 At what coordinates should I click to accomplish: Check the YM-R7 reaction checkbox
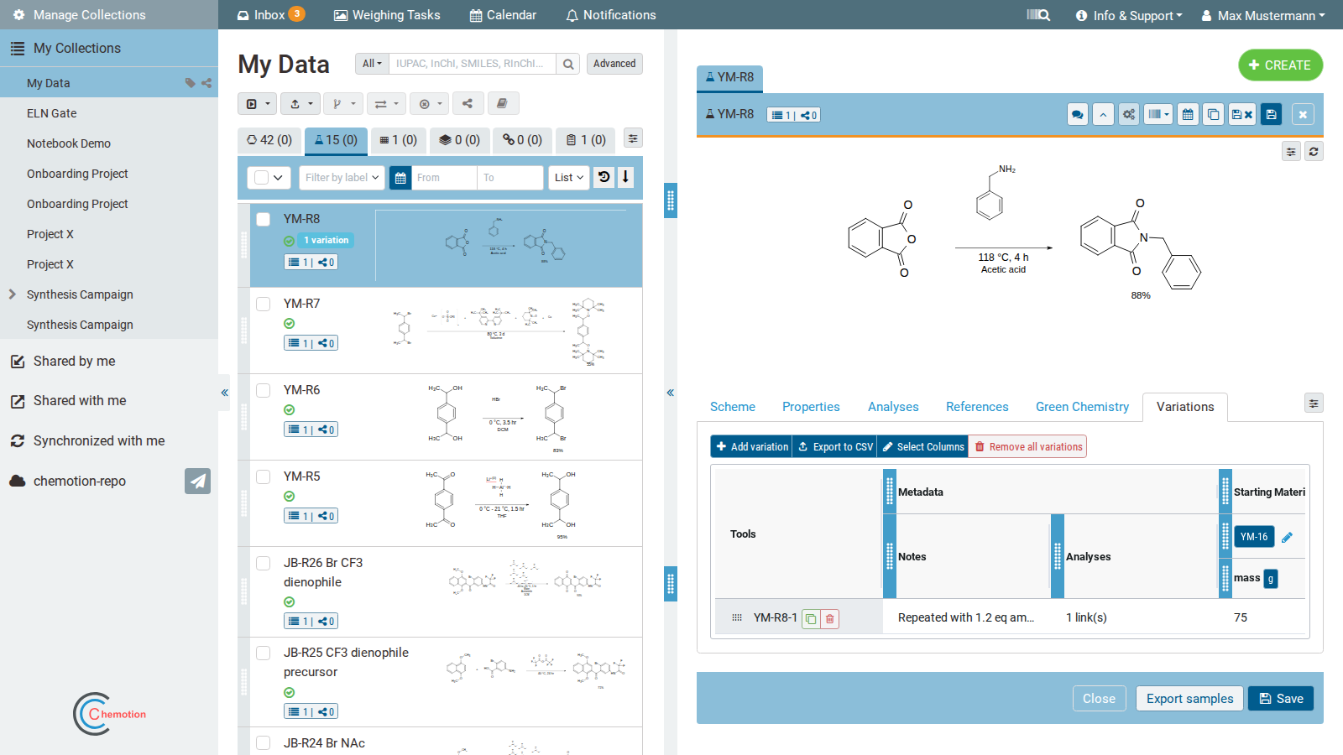tap(264, 304)
